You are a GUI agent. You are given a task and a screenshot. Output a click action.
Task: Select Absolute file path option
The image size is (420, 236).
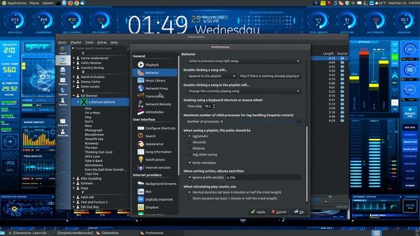tap(198, 142)
